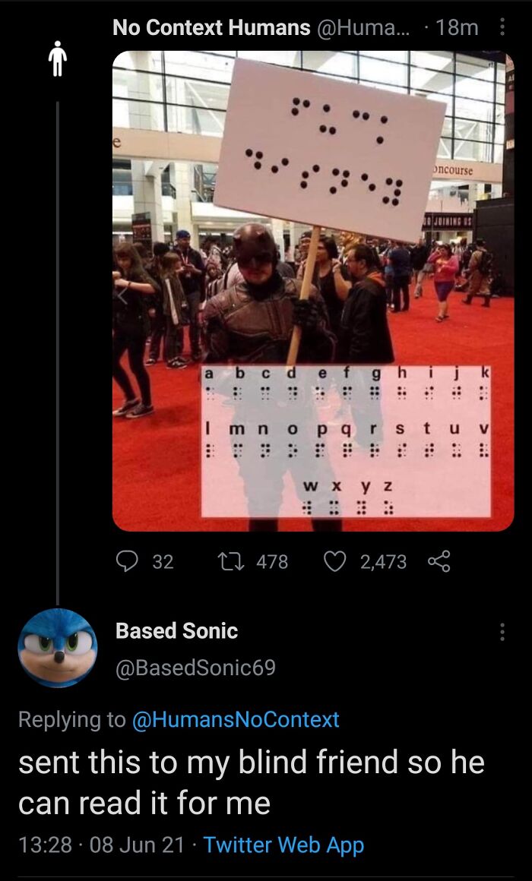Click the @BasedSonic69 handle

pos(195,668)
